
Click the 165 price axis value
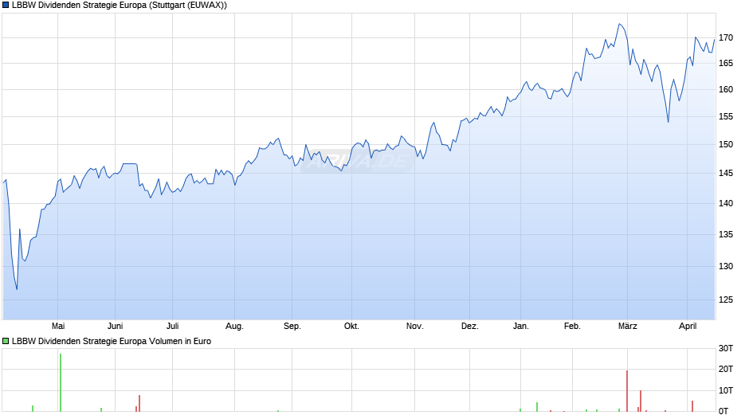pos(726,63)
